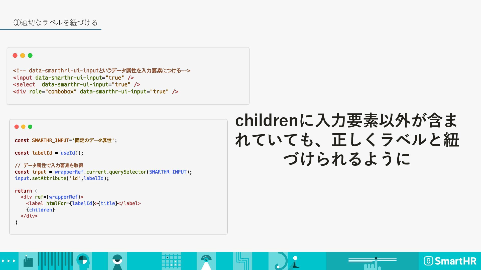Click the three play arrows in footer
Screen dimensions: 481x270
coord(9,261)
